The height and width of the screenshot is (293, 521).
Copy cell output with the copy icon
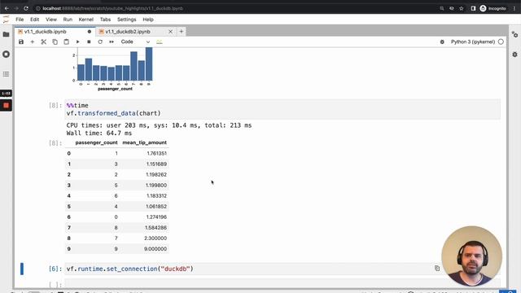coord(437,269)
